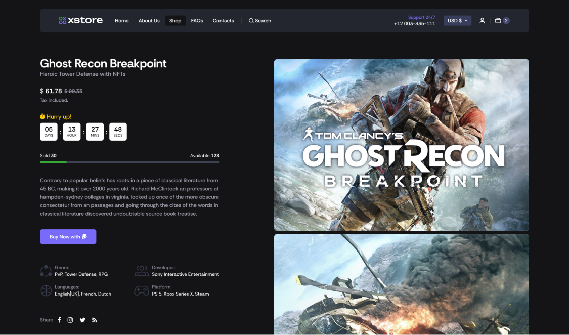Viewport: 569px width, 335px height.
Task: Click the RSS feed icon
Action: tap(94, 320)
